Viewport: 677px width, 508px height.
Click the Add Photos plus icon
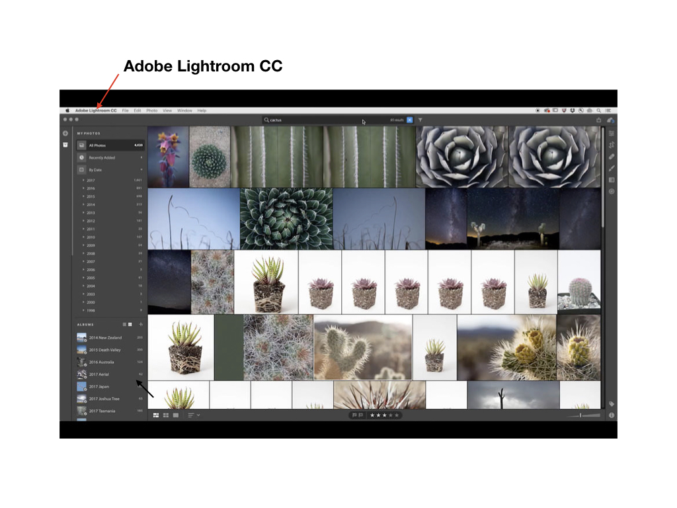coord(65,134)
